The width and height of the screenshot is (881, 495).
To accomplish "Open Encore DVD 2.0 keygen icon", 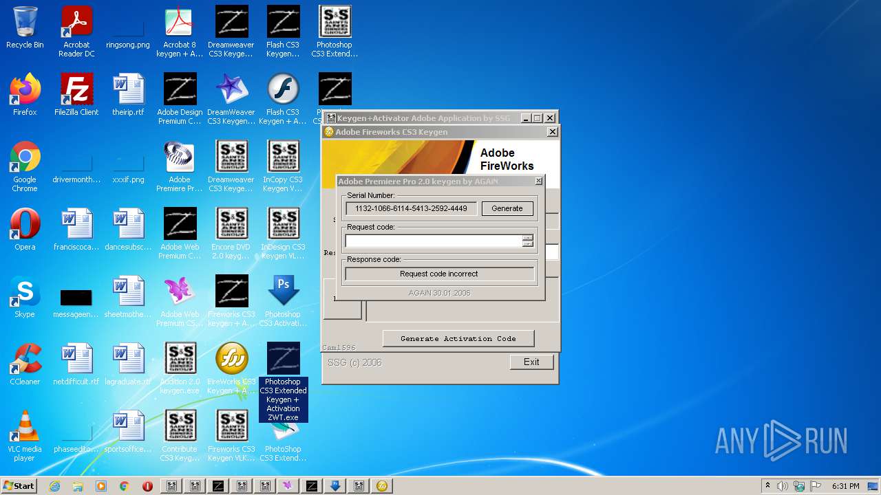I will click(231, 233).
